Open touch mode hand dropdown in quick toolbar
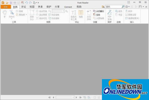Viewport: 149px width, 100px height. coord(35,3)
